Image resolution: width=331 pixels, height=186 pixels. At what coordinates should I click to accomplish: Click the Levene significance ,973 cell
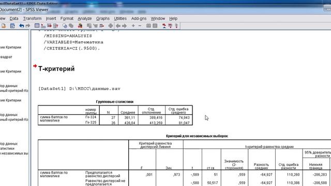click(176, 175)
